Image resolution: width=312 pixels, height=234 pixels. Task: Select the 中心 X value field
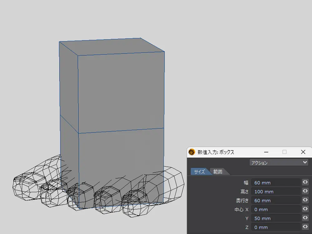coord(276,209)
